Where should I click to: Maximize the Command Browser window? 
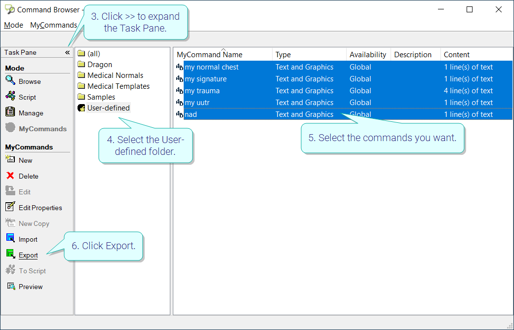coord(470,9)
